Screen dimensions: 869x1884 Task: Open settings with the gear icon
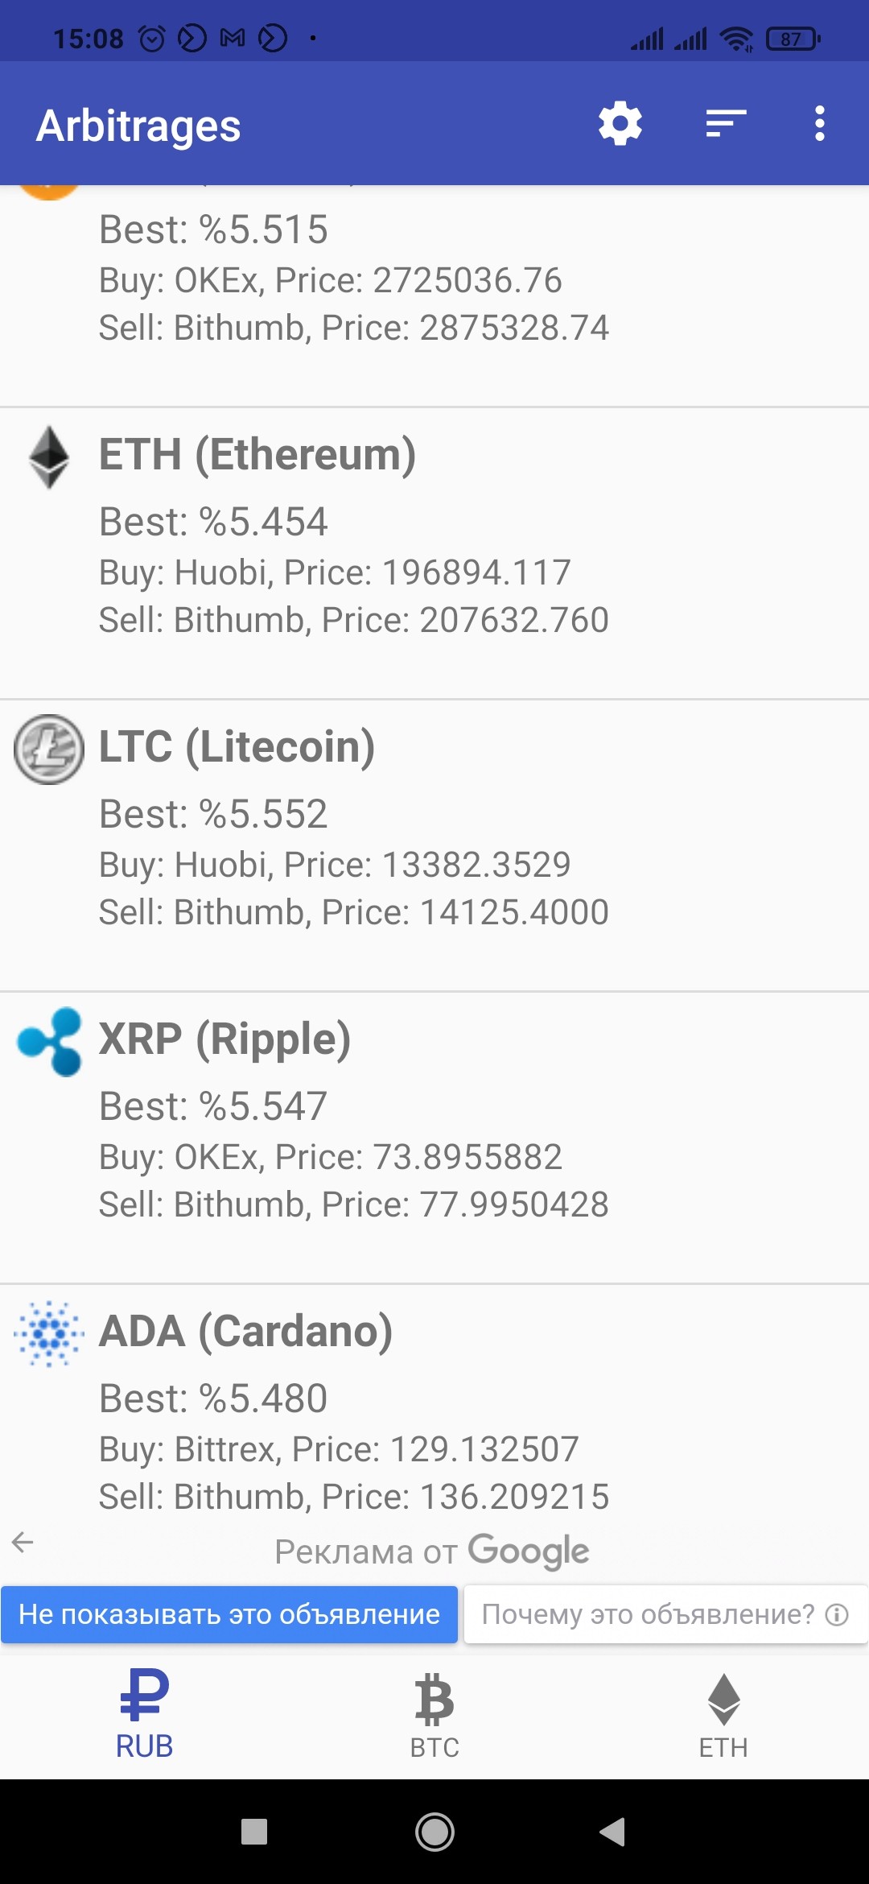click(x=620, y=124)
